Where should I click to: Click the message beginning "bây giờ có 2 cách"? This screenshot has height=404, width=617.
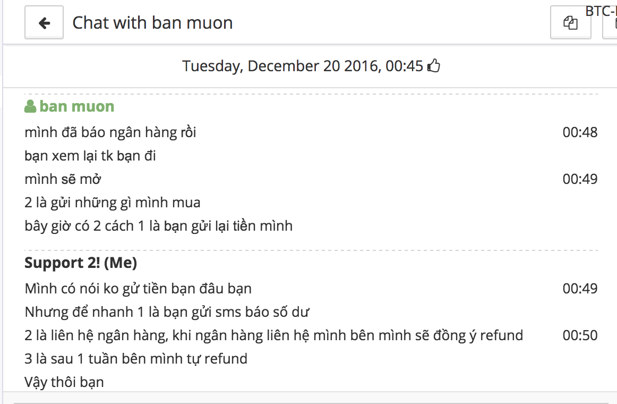tap(158, 226)
